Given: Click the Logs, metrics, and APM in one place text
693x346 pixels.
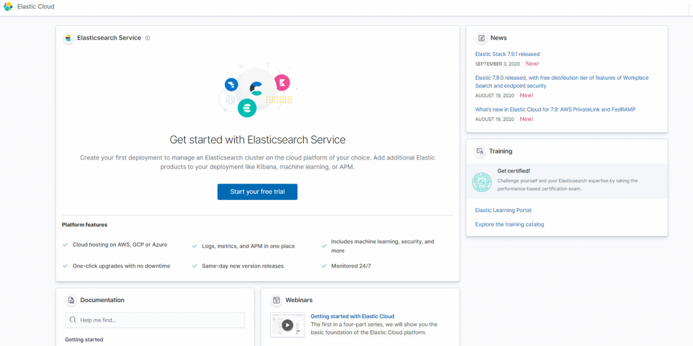Looking at the screenshot, I should pyautogui.click(x=248, y=246).
